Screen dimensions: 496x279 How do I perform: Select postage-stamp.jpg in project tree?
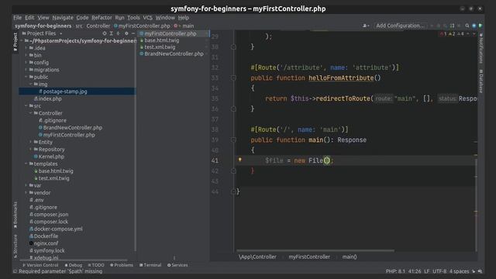pyautogui.click(x=65, y=91)
